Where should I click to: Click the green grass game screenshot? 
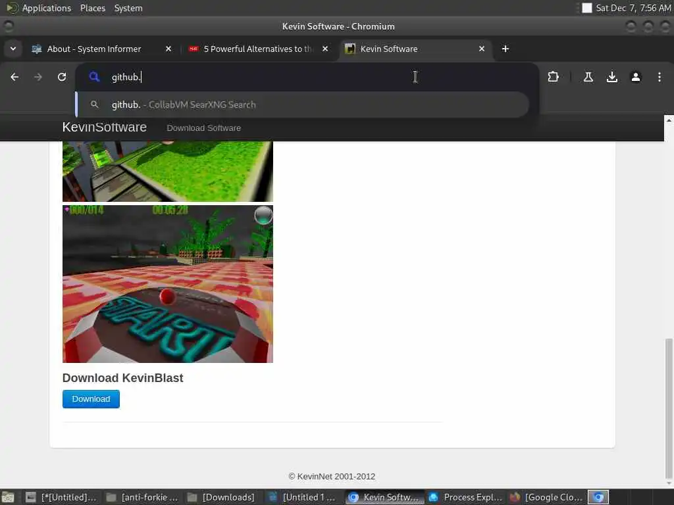(168, 172)
